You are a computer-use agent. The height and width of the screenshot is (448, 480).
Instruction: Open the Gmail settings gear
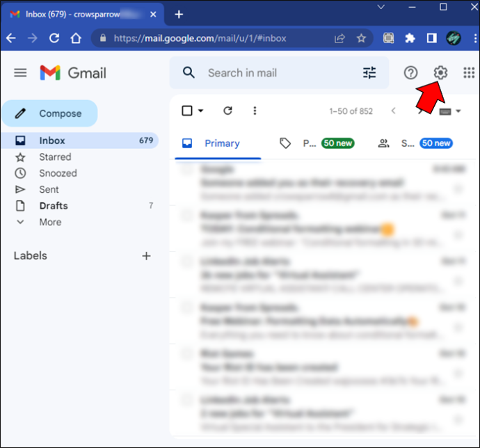pos(440,72)
